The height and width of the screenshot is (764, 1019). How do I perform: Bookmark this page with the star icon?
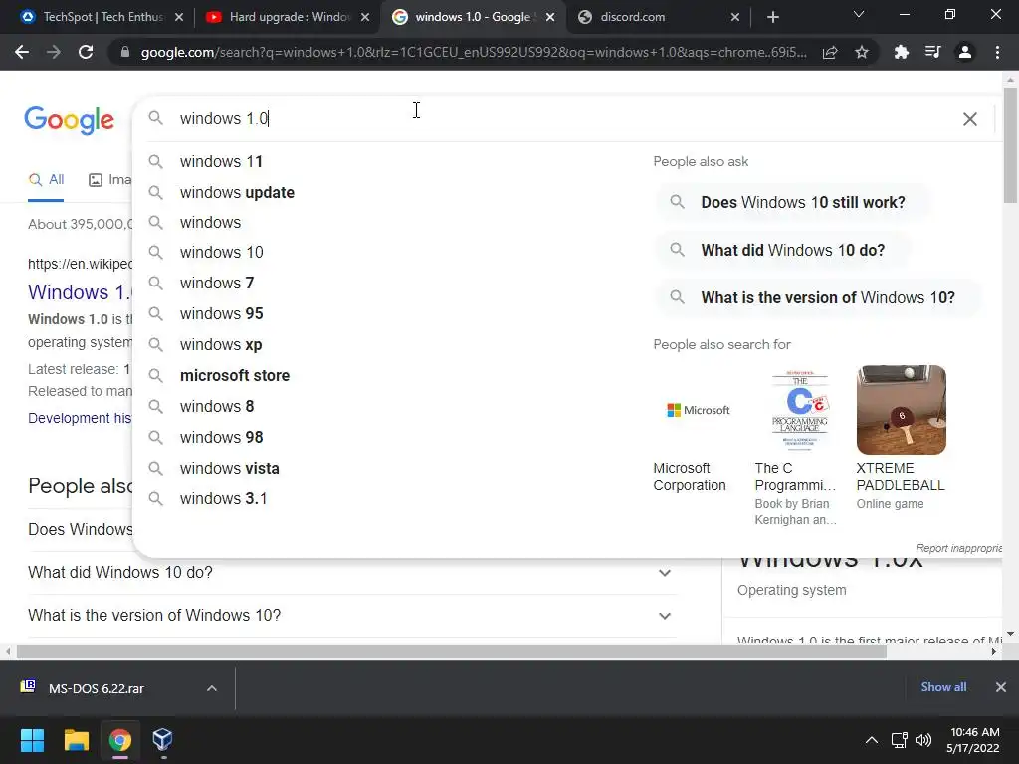point(862,52)
